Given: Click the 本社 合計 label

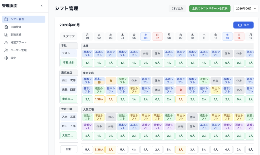Looking at the screenshot, I should point(69,63).
